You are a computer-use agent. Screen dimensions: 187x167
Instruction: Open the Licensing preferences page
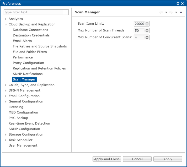[16, 107]
